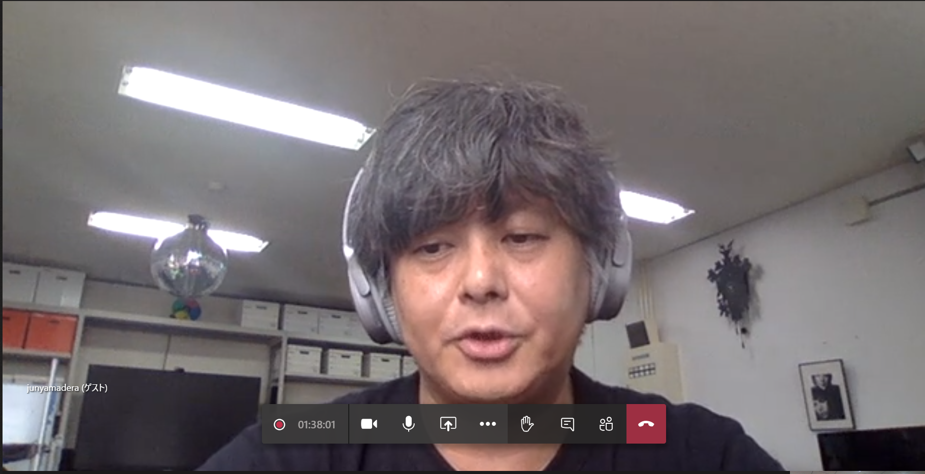Image resolution: width=925 pixels, height=474 pixels.
Task: Open the people panel icon
Action: 606,424
